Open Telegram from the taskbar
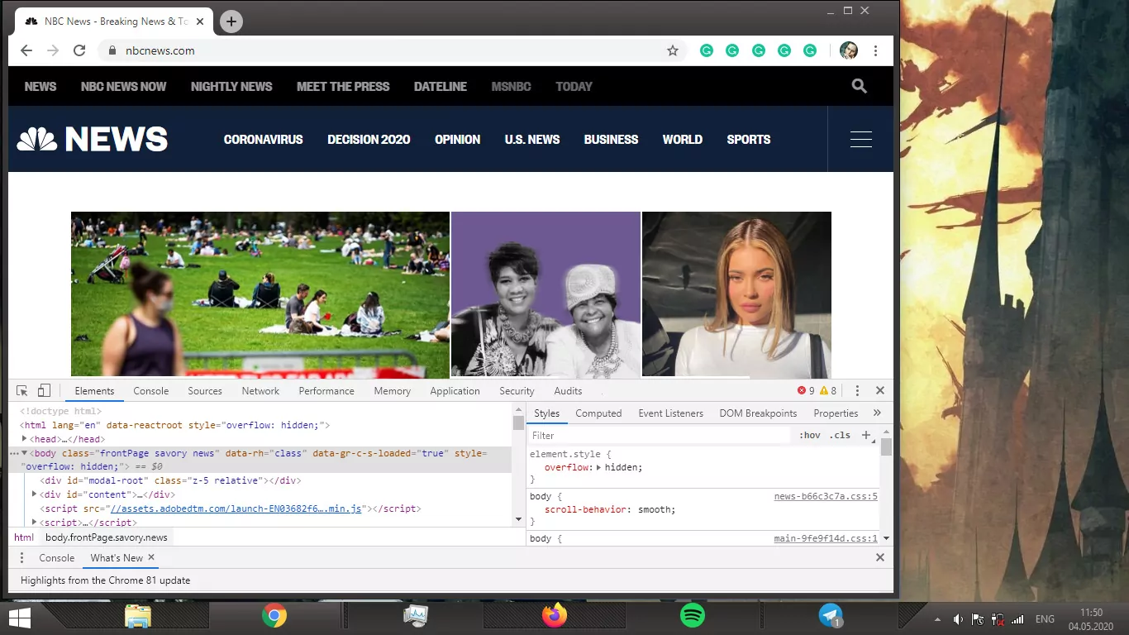This screenshot has width=1129, height=635. pos(831,616)
